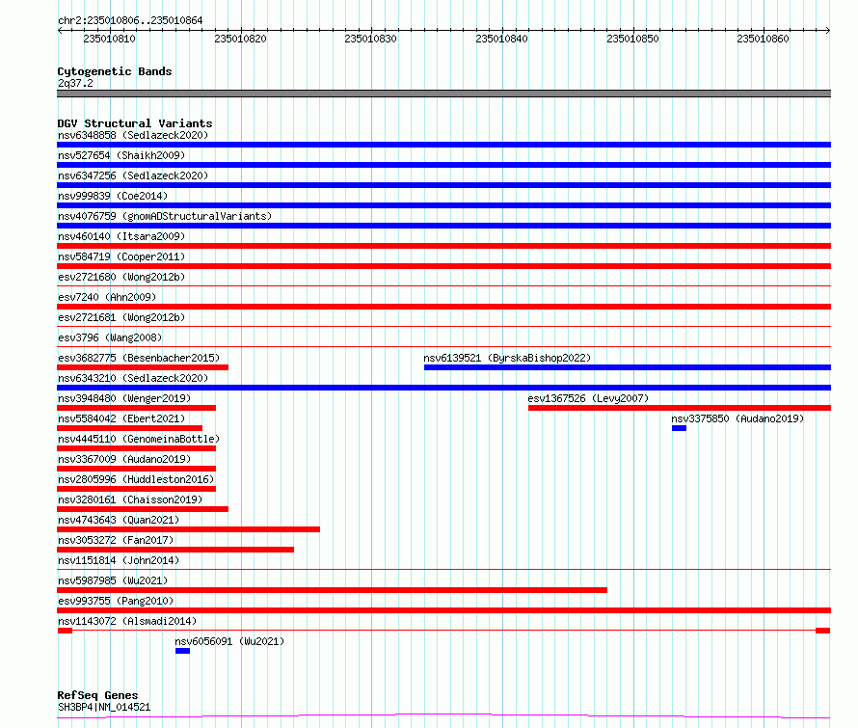Select nsv3375850 (Audano2019) label

pyautogui.click(x=737, y=418)
